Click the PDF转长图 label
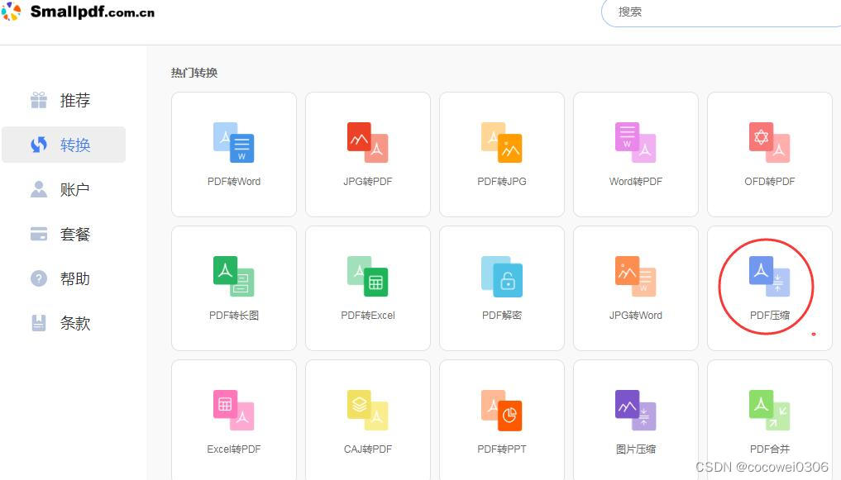Screen dimensions: 841x480 tap(234, 316)
